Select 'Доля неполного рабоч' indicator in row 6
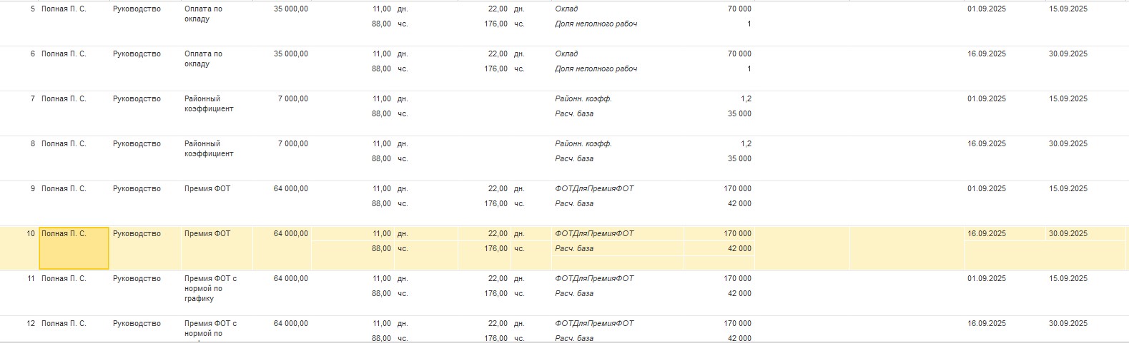The image size is (1129, 346). (x=596, y=69)
